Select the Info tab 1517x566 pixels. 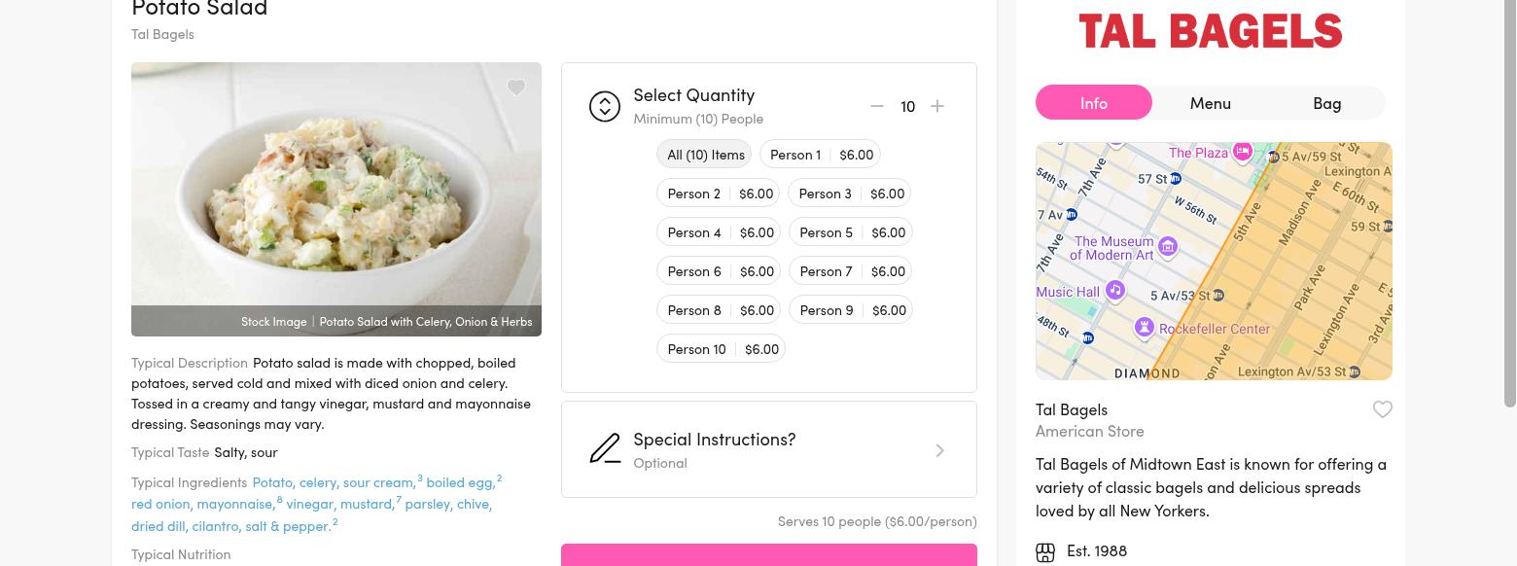[x=1093, y=103]
